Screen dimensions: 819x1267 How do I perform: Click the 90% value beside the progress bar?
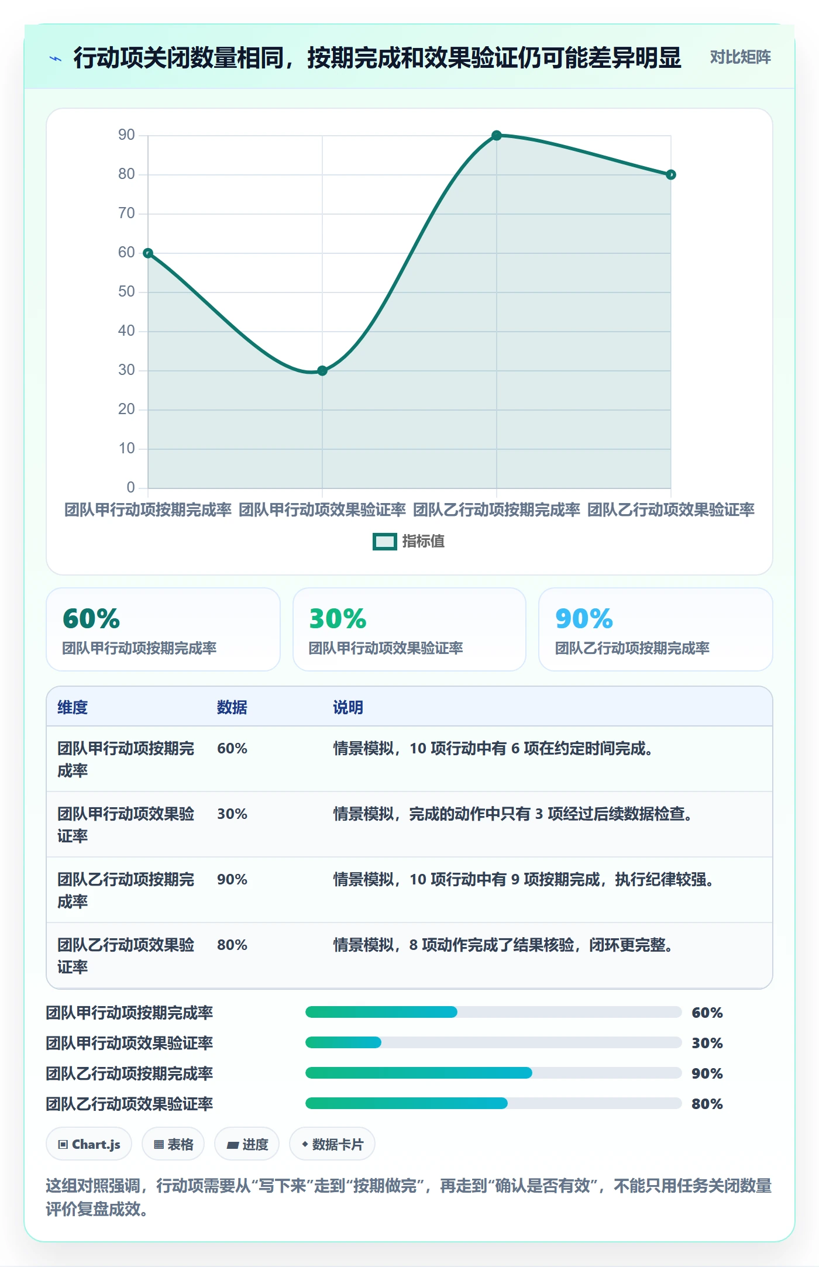pos(707,1074)
